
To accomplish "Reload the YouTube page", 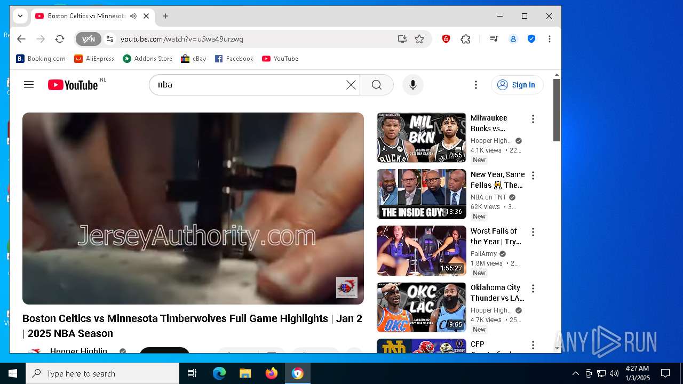I will 60,39.
